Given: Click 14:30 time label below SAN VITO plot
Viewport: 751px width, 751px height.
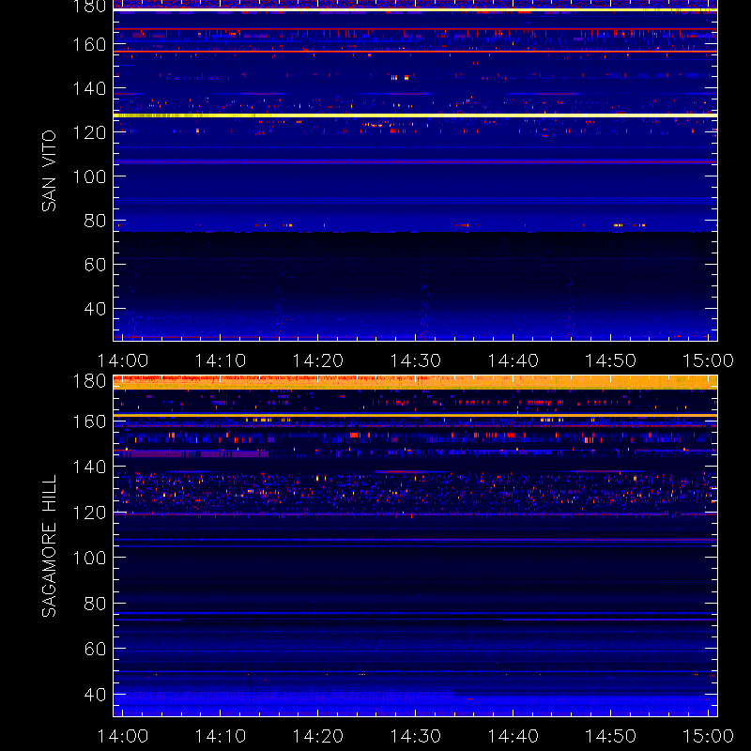Looking at the screenshot, I should (x=415, y=360).
